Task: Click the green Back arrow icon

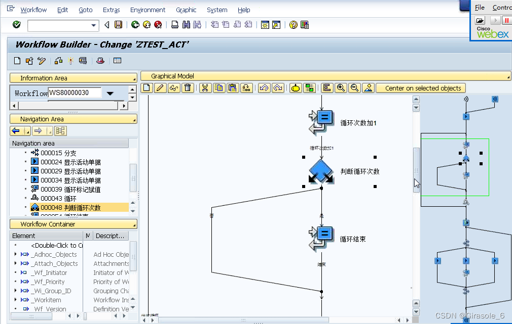Action: (135, 25)
